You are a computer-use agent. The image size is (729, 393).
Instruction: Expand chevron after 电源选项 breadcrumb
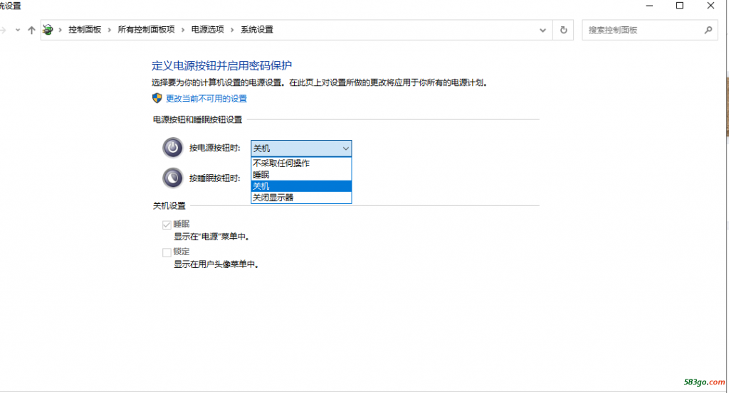[232, 30]
